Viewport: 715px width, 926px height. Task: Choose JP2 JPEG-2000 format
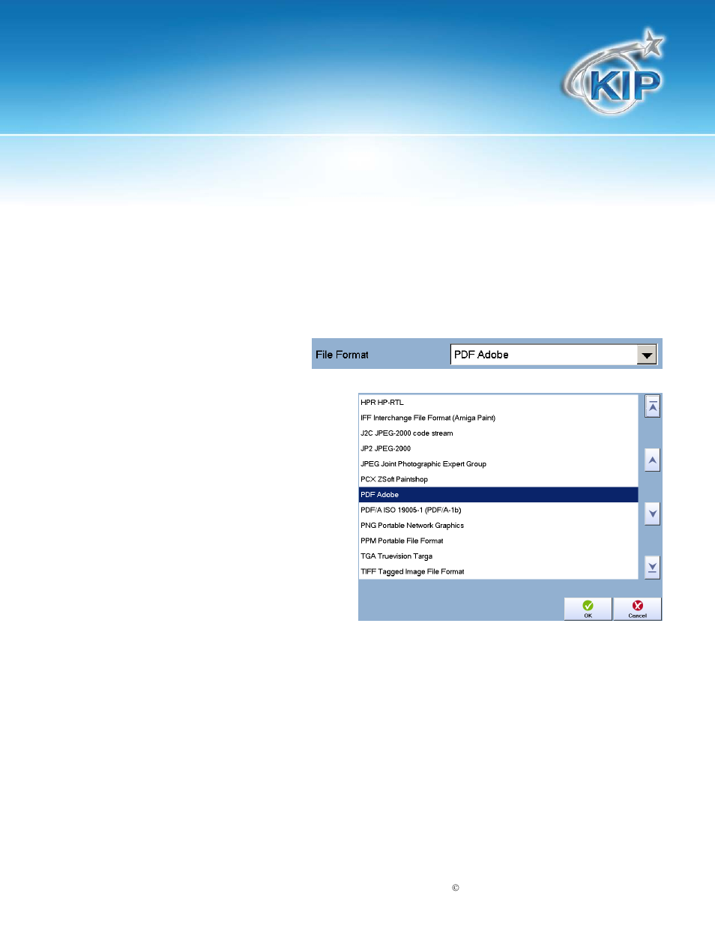(498, 448)
